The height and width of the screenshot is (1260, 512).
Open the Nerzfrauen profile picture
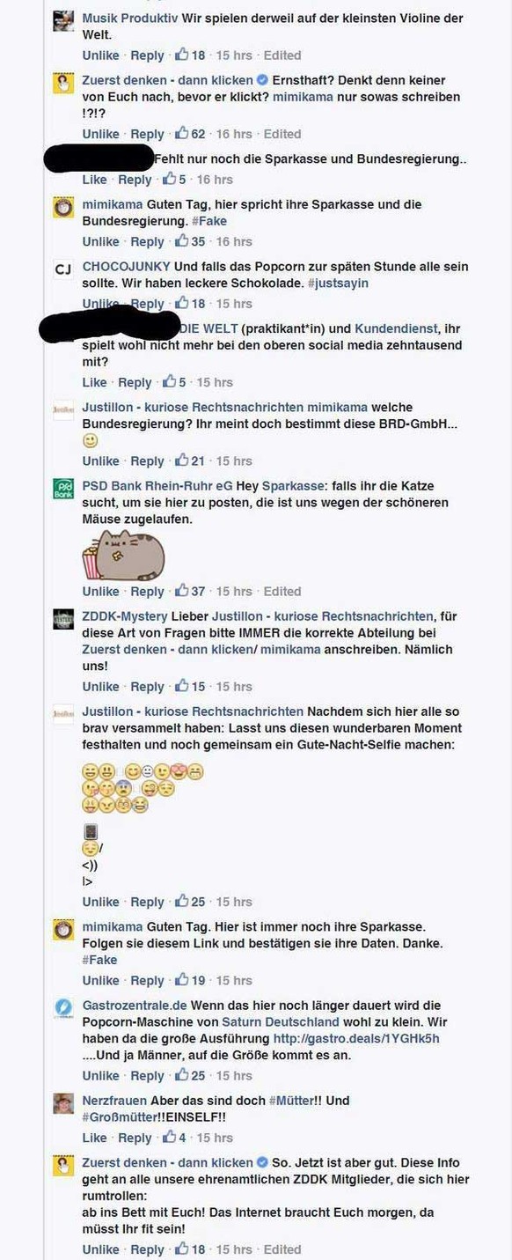[63, 1104]
